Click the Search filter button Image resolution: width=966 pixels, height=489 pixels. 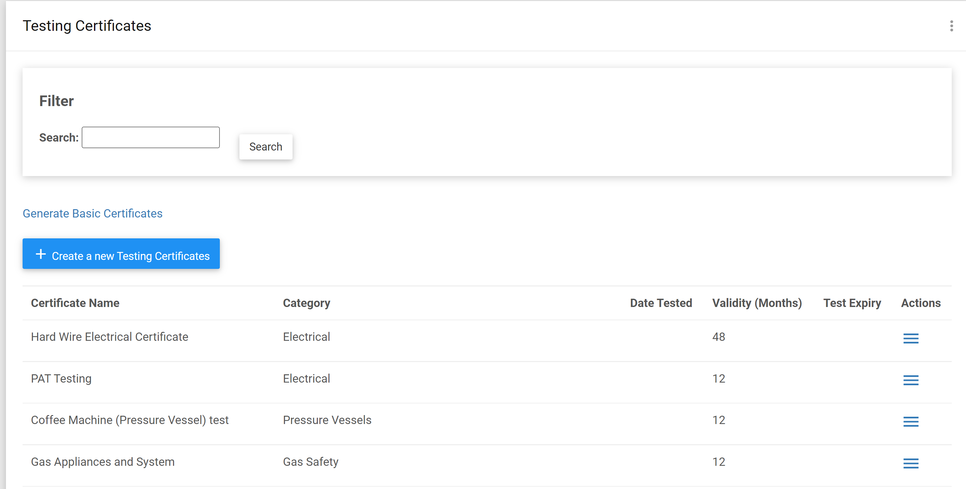(x=266, y=147)
